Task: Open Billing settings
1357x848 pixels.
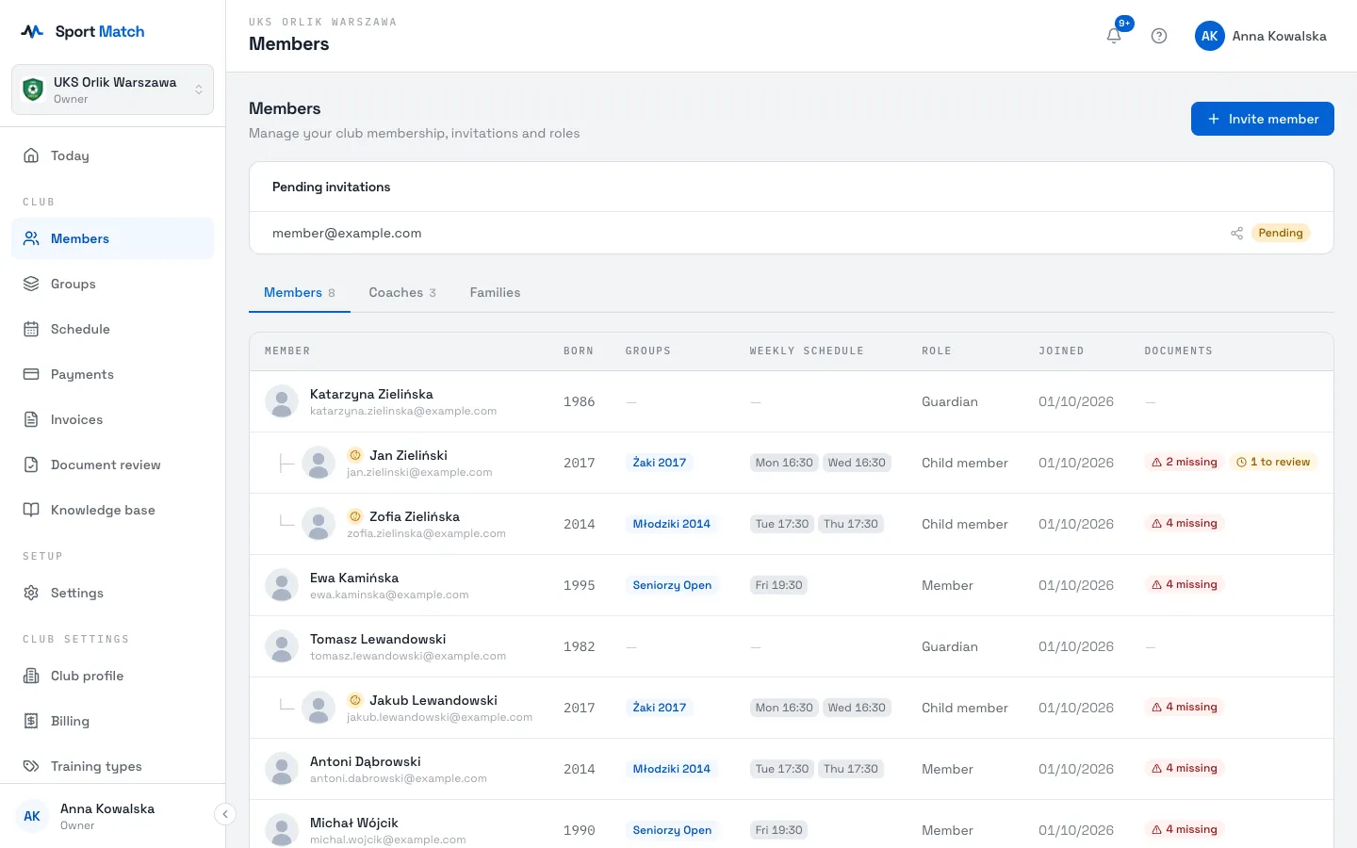Action: point(113,721)
